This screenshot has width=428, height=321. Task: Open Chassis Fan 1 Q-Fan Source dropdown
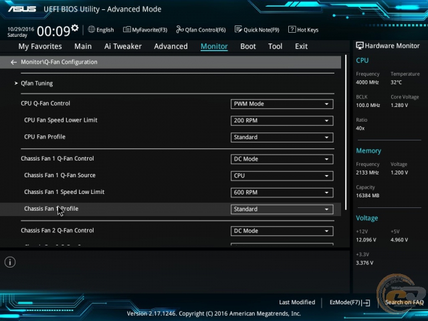coord(282,176)
